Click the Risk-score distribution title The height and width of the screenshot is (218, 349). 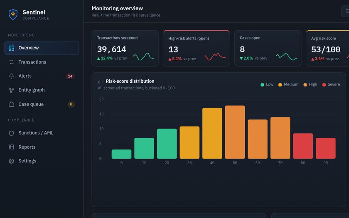130,81
